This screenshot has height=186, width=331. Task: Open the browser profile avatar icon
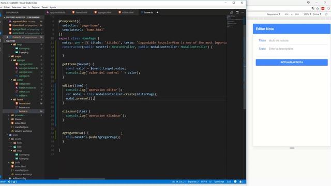pyautogui.click(x=308, y=3)
